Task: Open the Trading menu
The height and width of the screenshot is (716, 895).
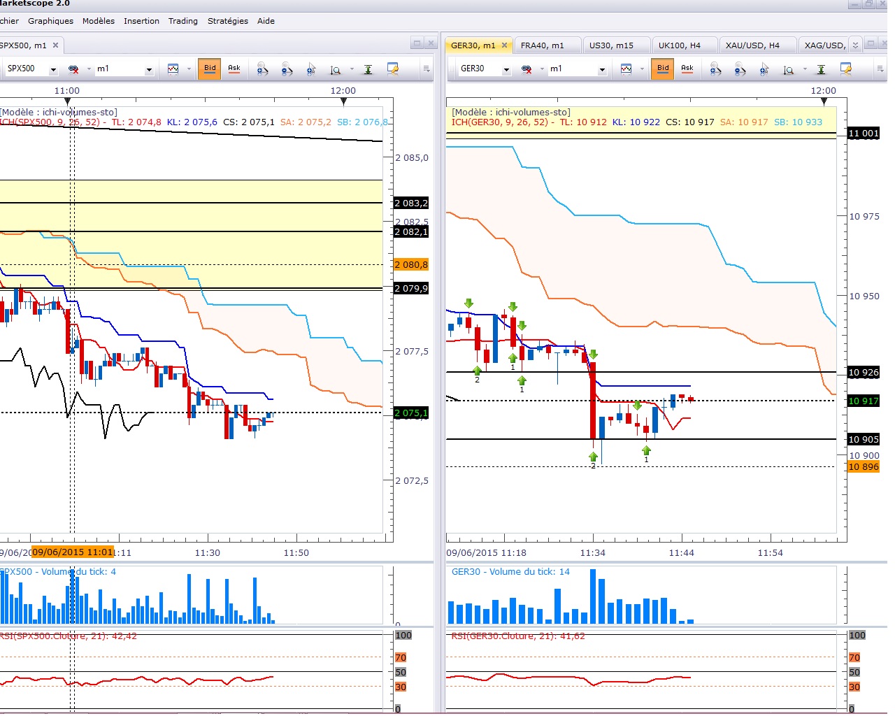Action: pos(183,21)
